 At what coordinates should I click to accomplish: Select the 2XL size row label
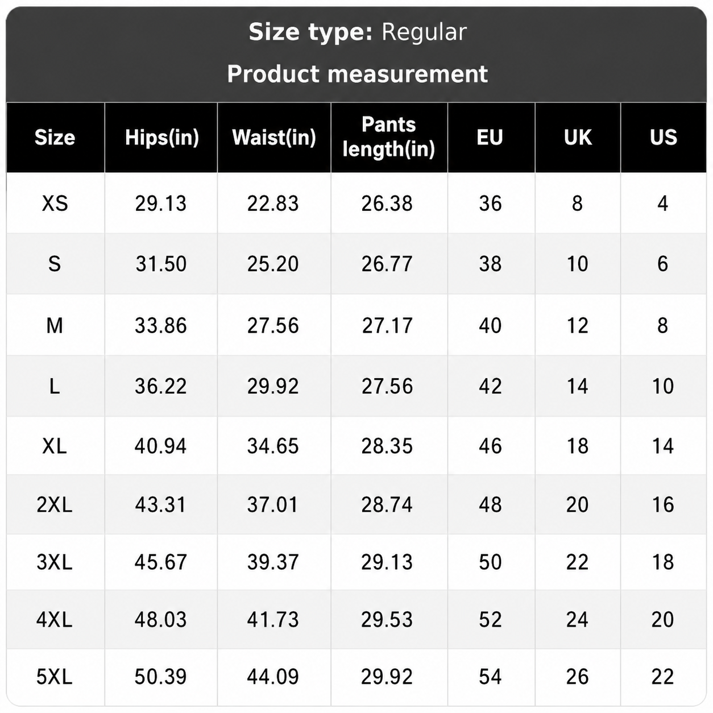pos(55,504)
